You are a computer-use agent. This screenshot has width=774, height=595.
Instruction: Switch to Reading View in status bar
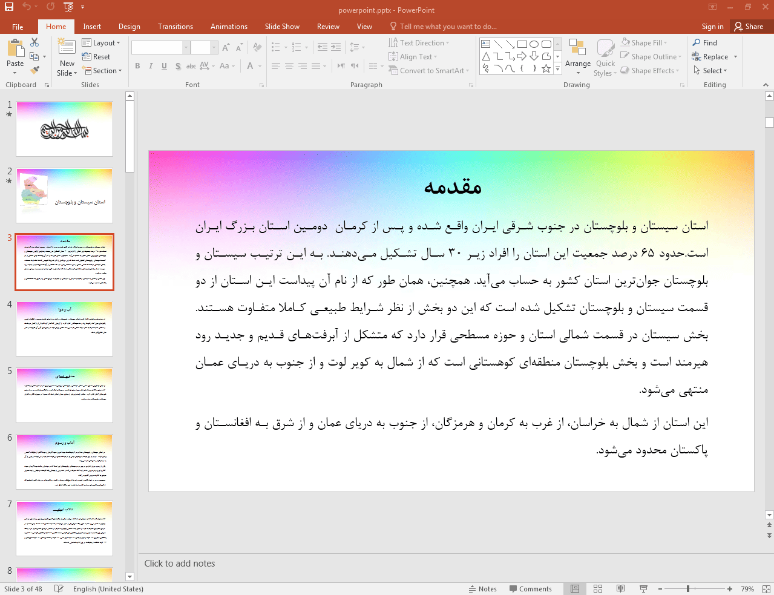point(620,589)
